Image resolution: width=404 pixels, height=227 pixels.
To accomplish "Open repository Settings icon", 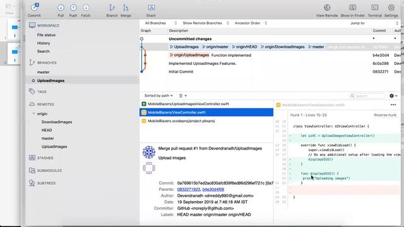I will click(391, 8).
